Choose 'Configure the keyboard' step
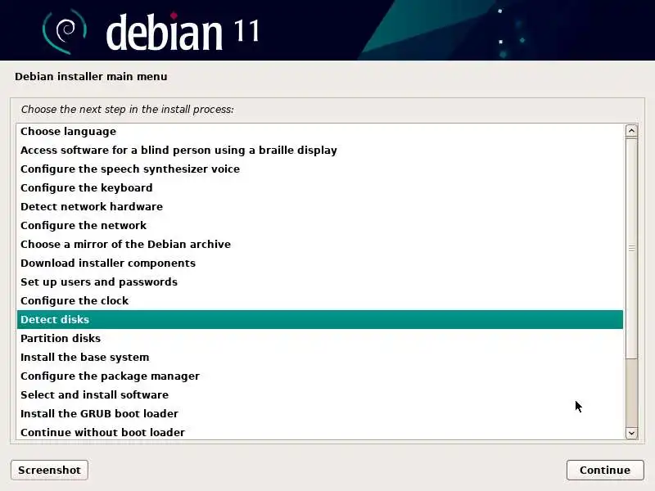The height and width of the screenshot is (491, 655). [x=319, y=188]
